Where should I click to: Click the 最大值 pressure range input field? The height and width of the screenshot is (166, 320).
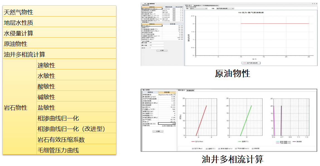click(156, 43)
